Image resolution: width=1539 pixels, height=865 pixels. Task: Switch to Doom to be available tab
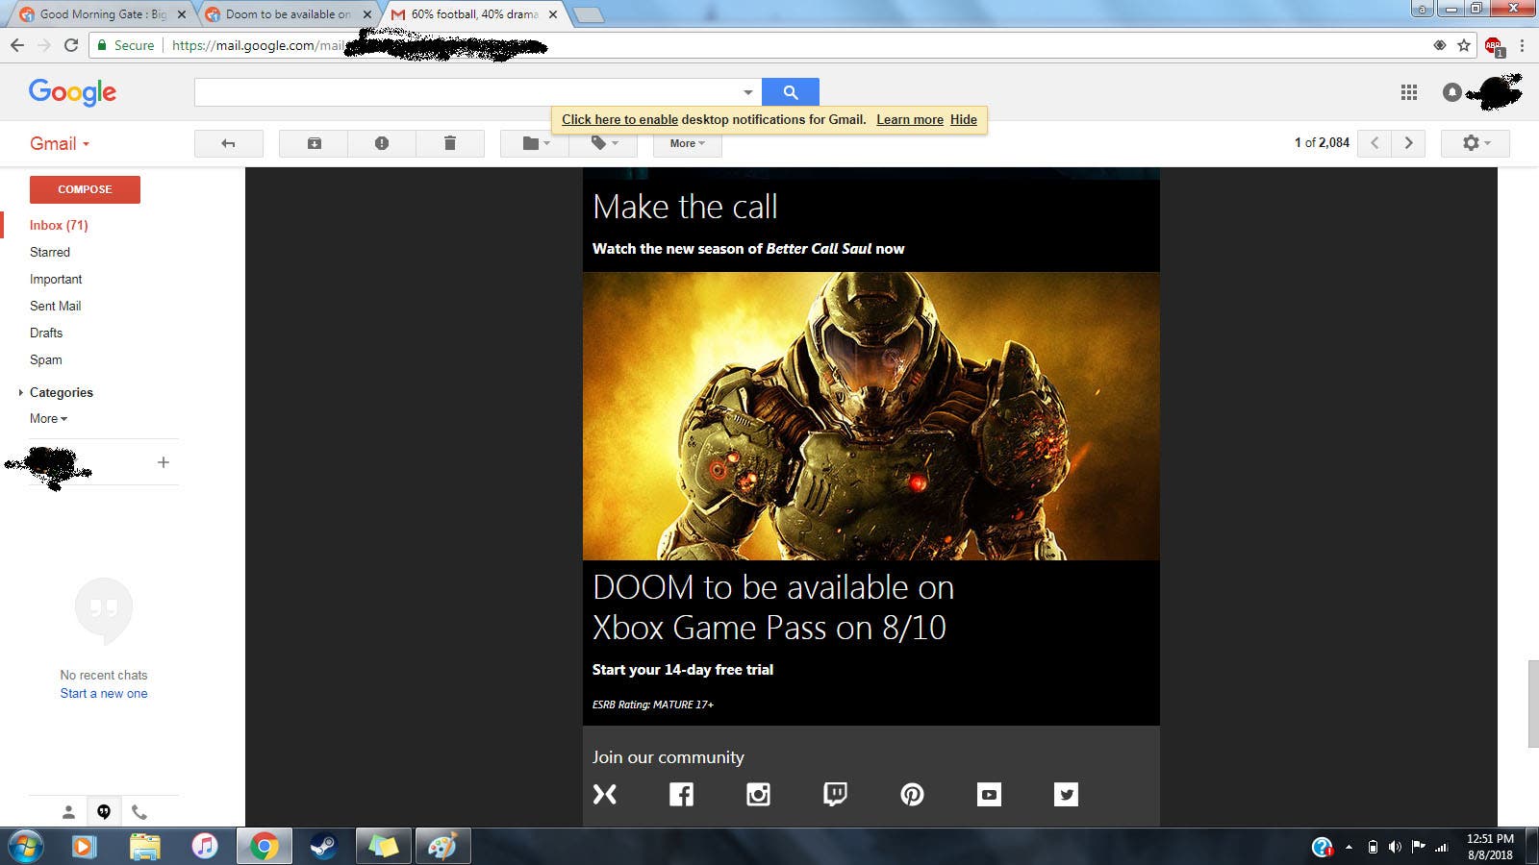pyautogui.click(x=287, y=14)
